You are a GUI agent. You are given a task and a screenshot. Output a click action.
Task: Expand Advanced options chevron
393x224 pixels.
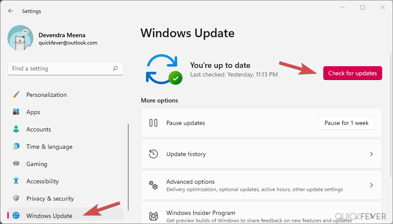371,185
